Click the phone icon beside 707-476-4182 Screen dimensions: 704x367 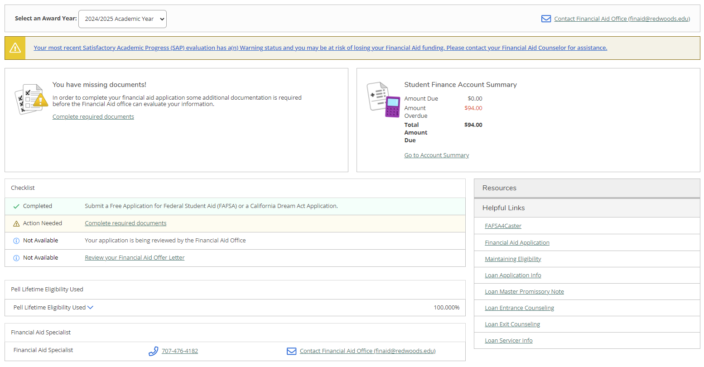coord(154,351)
